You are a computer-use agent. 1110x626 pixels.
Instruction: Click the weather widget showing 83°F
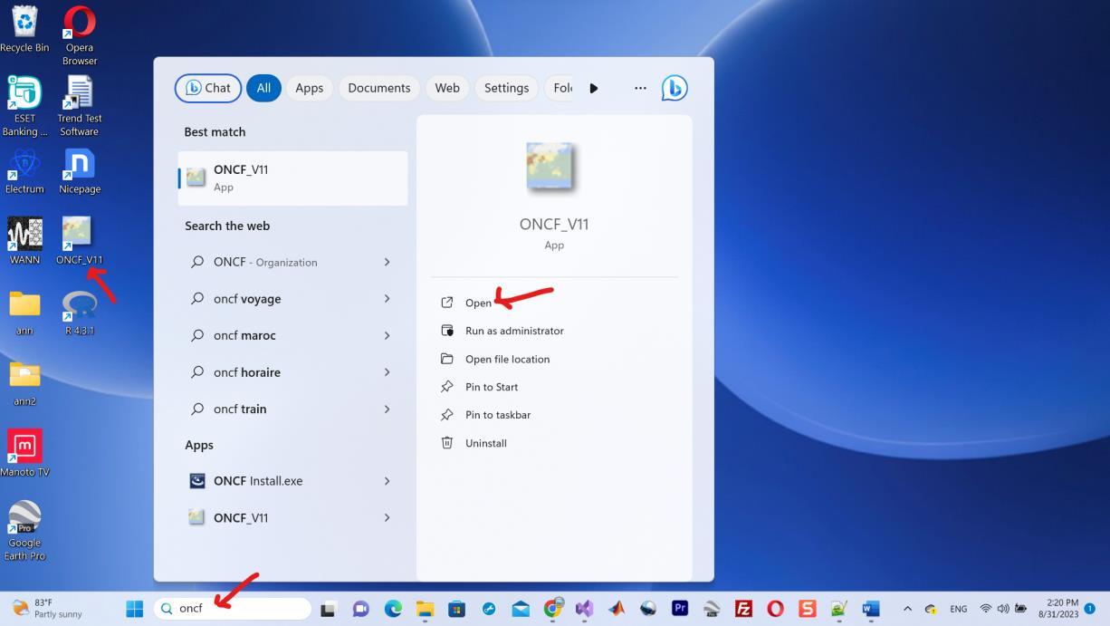click(x=47, y=608)
